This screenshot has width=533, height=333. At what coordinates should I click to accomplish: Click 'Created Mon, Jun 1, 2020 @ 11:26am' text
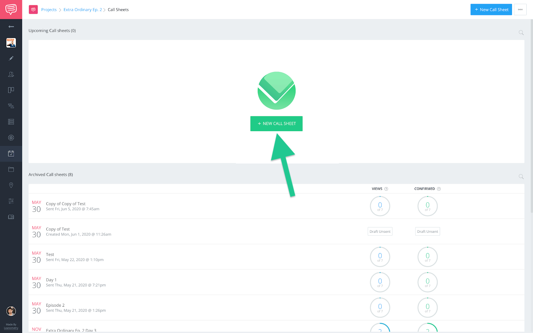(79, 234)
